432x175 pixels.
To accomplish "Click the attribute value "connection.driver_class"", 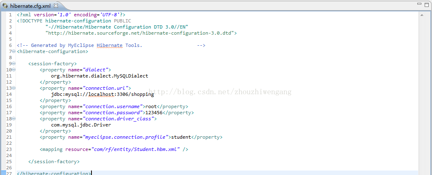I will tap(118, 119).
